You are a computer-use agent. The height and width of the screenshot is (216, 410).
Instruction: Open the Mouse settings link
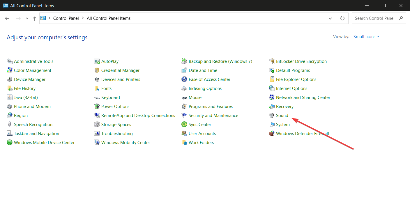point(195,98)
